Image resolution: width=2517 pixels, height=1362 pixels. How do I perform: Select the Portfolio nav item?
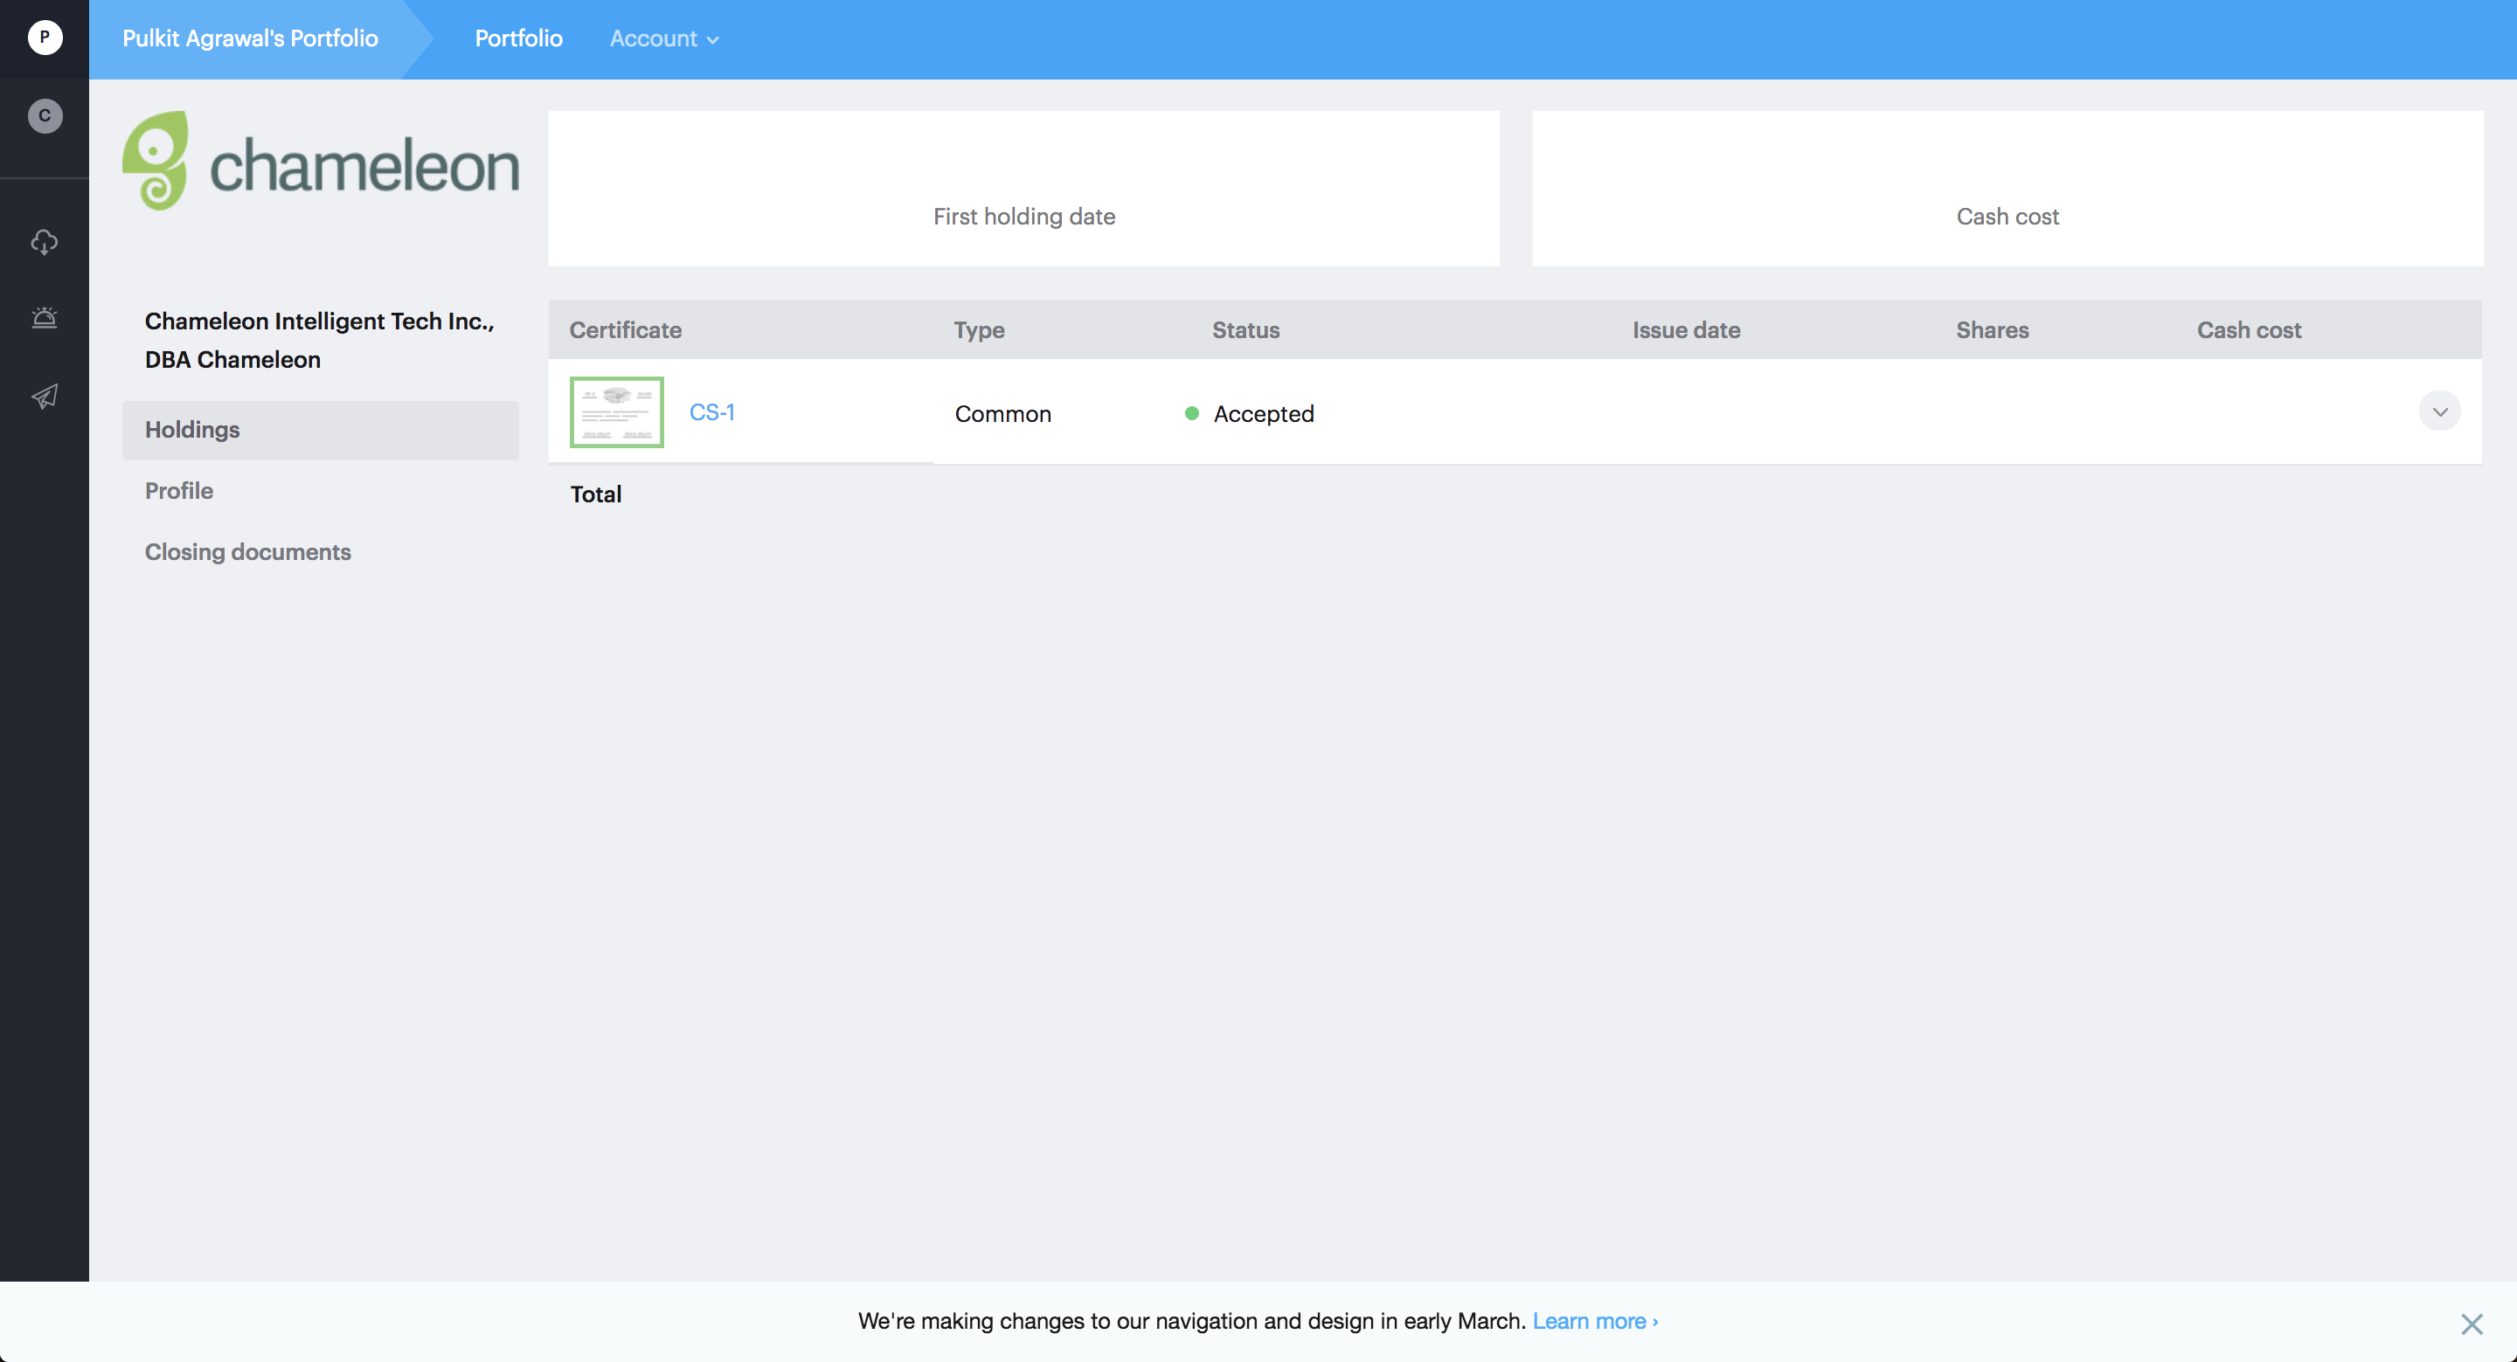(x=519, y=38)
